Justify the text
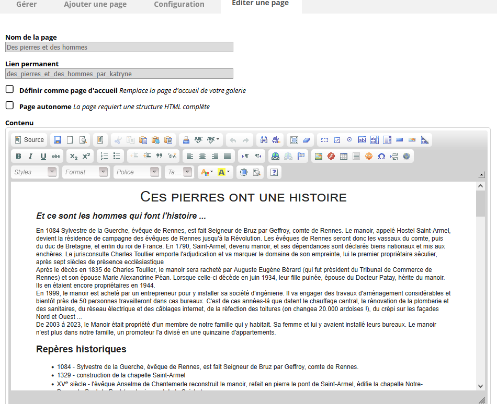Viewport: 497px width, 404px height. pos(227,156)
